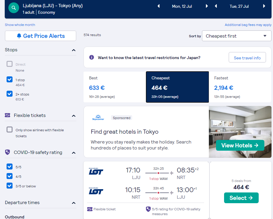Go to previous departure date arrow
Image resolution: width=273 pixels, height=219 pixels.
[158, 6]
